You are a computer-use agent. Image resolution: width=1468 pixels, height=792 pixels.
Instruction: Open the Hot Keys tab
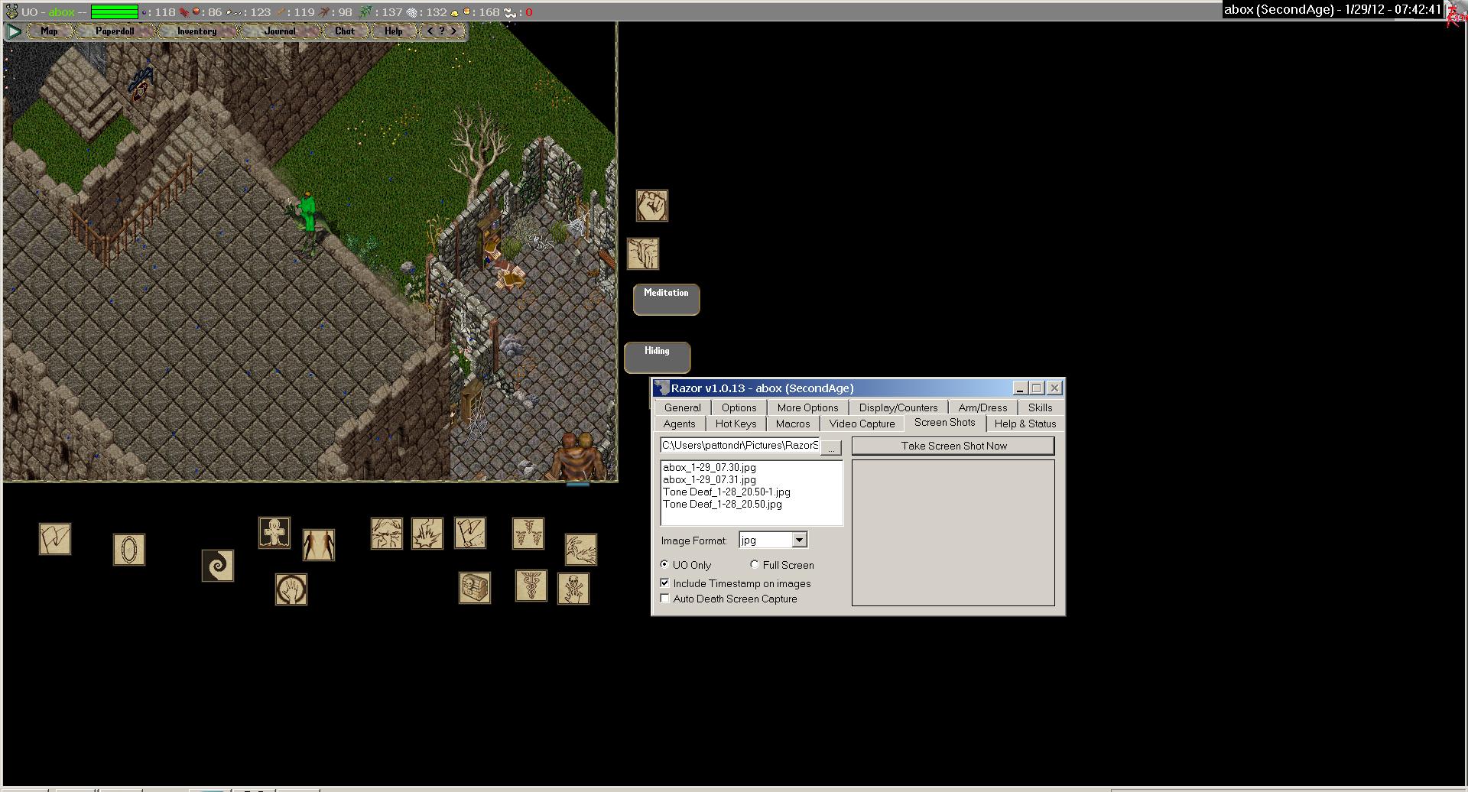(736, 424)
